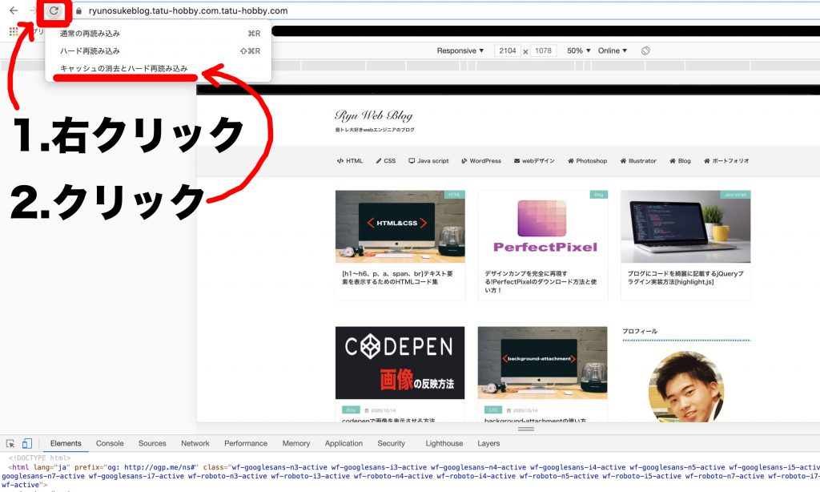Switch to the Console tab in DevTools
The height and width of the screenshot is (492, 820).
click(x=110, y=443)
